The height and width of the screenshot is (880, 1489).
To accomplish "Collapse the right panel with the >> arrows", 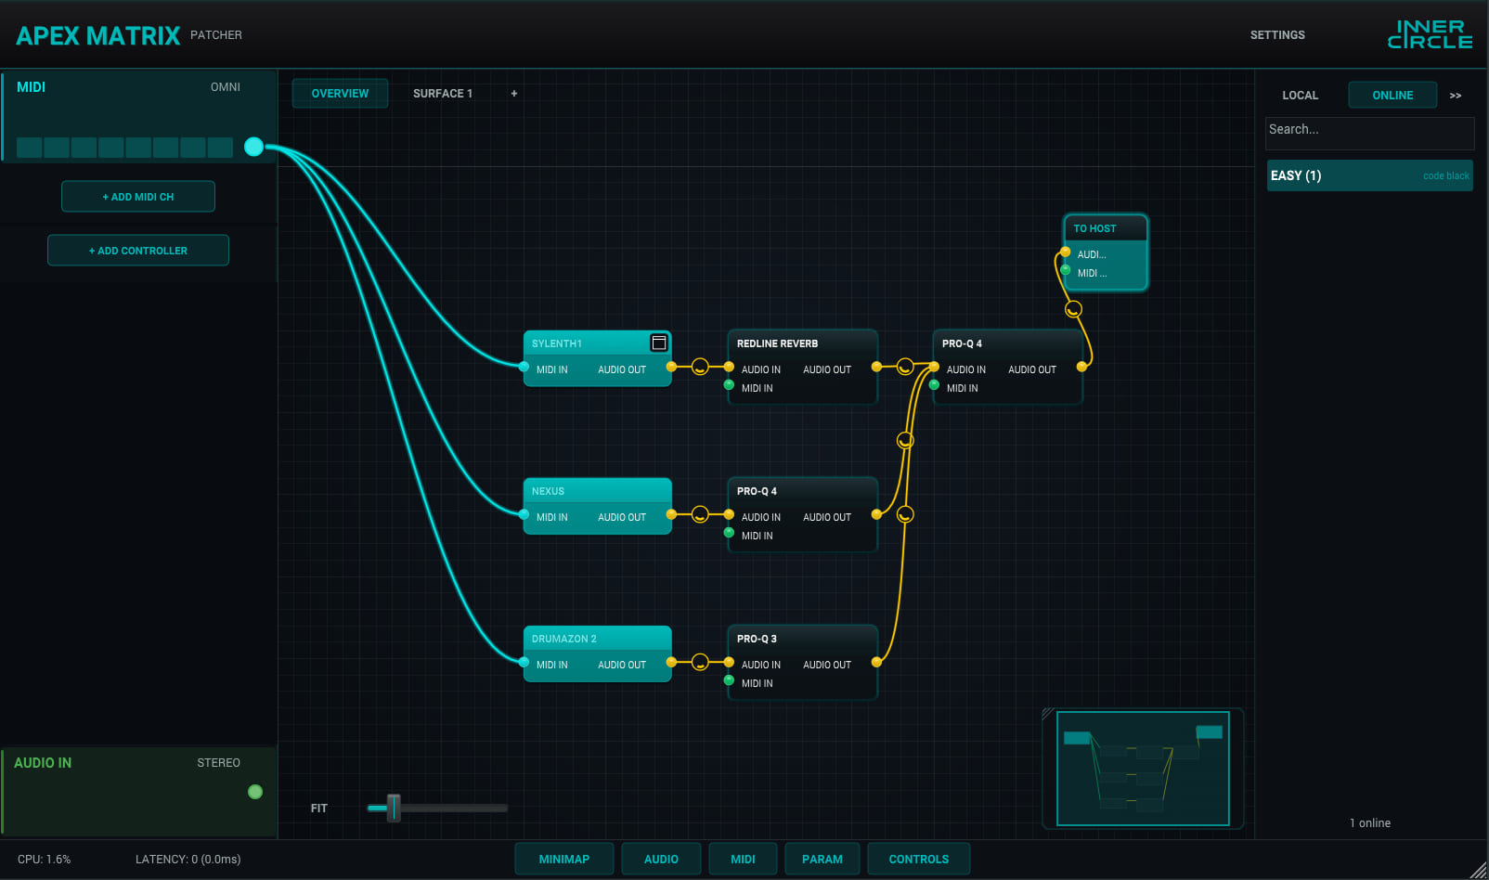I will tap(1456, 96).
